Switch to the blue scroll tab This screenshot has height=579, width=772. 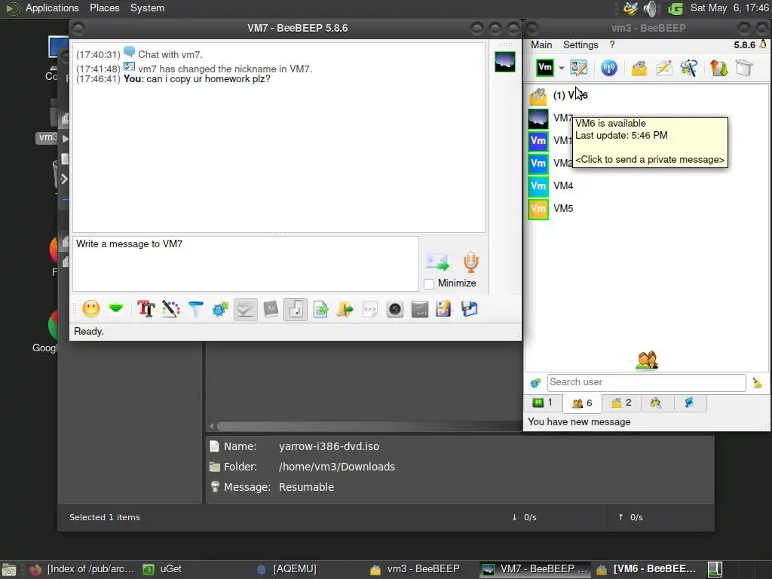coord(689,403)
